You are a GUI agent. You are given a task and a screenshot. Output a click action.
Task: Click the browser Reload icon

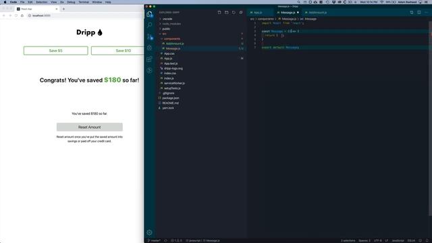click(x=16, y=16)
